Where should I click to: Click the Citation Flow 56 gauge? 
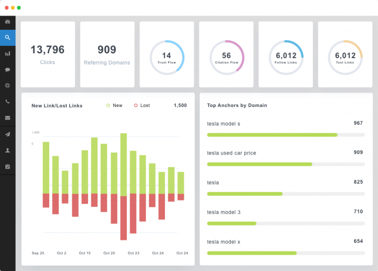(x=226, y=58)
